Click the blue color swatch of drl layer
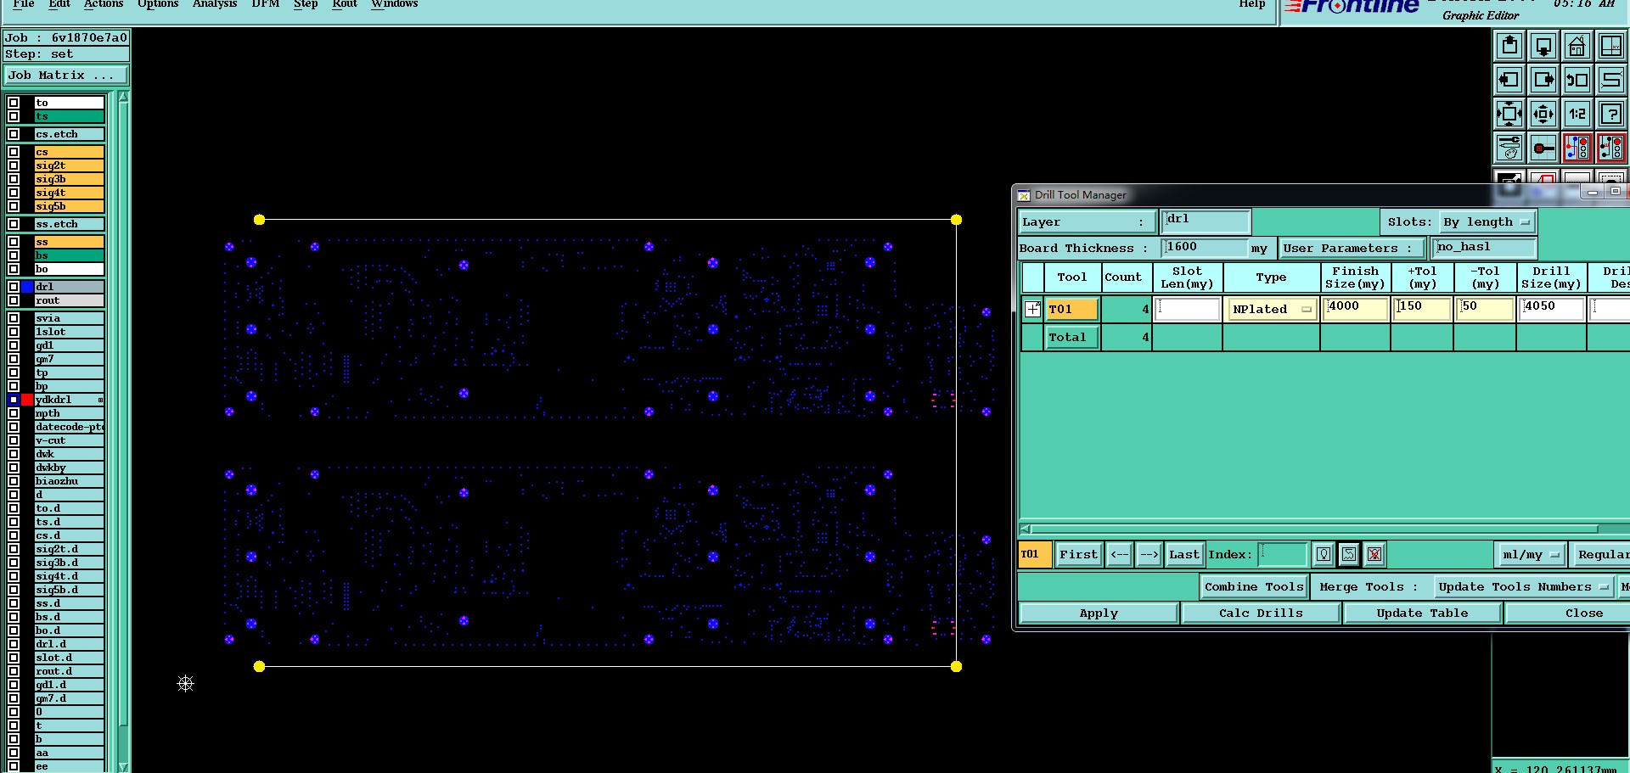The height and width of the screenshot is (773, 1630). click(x=27, y=287)
